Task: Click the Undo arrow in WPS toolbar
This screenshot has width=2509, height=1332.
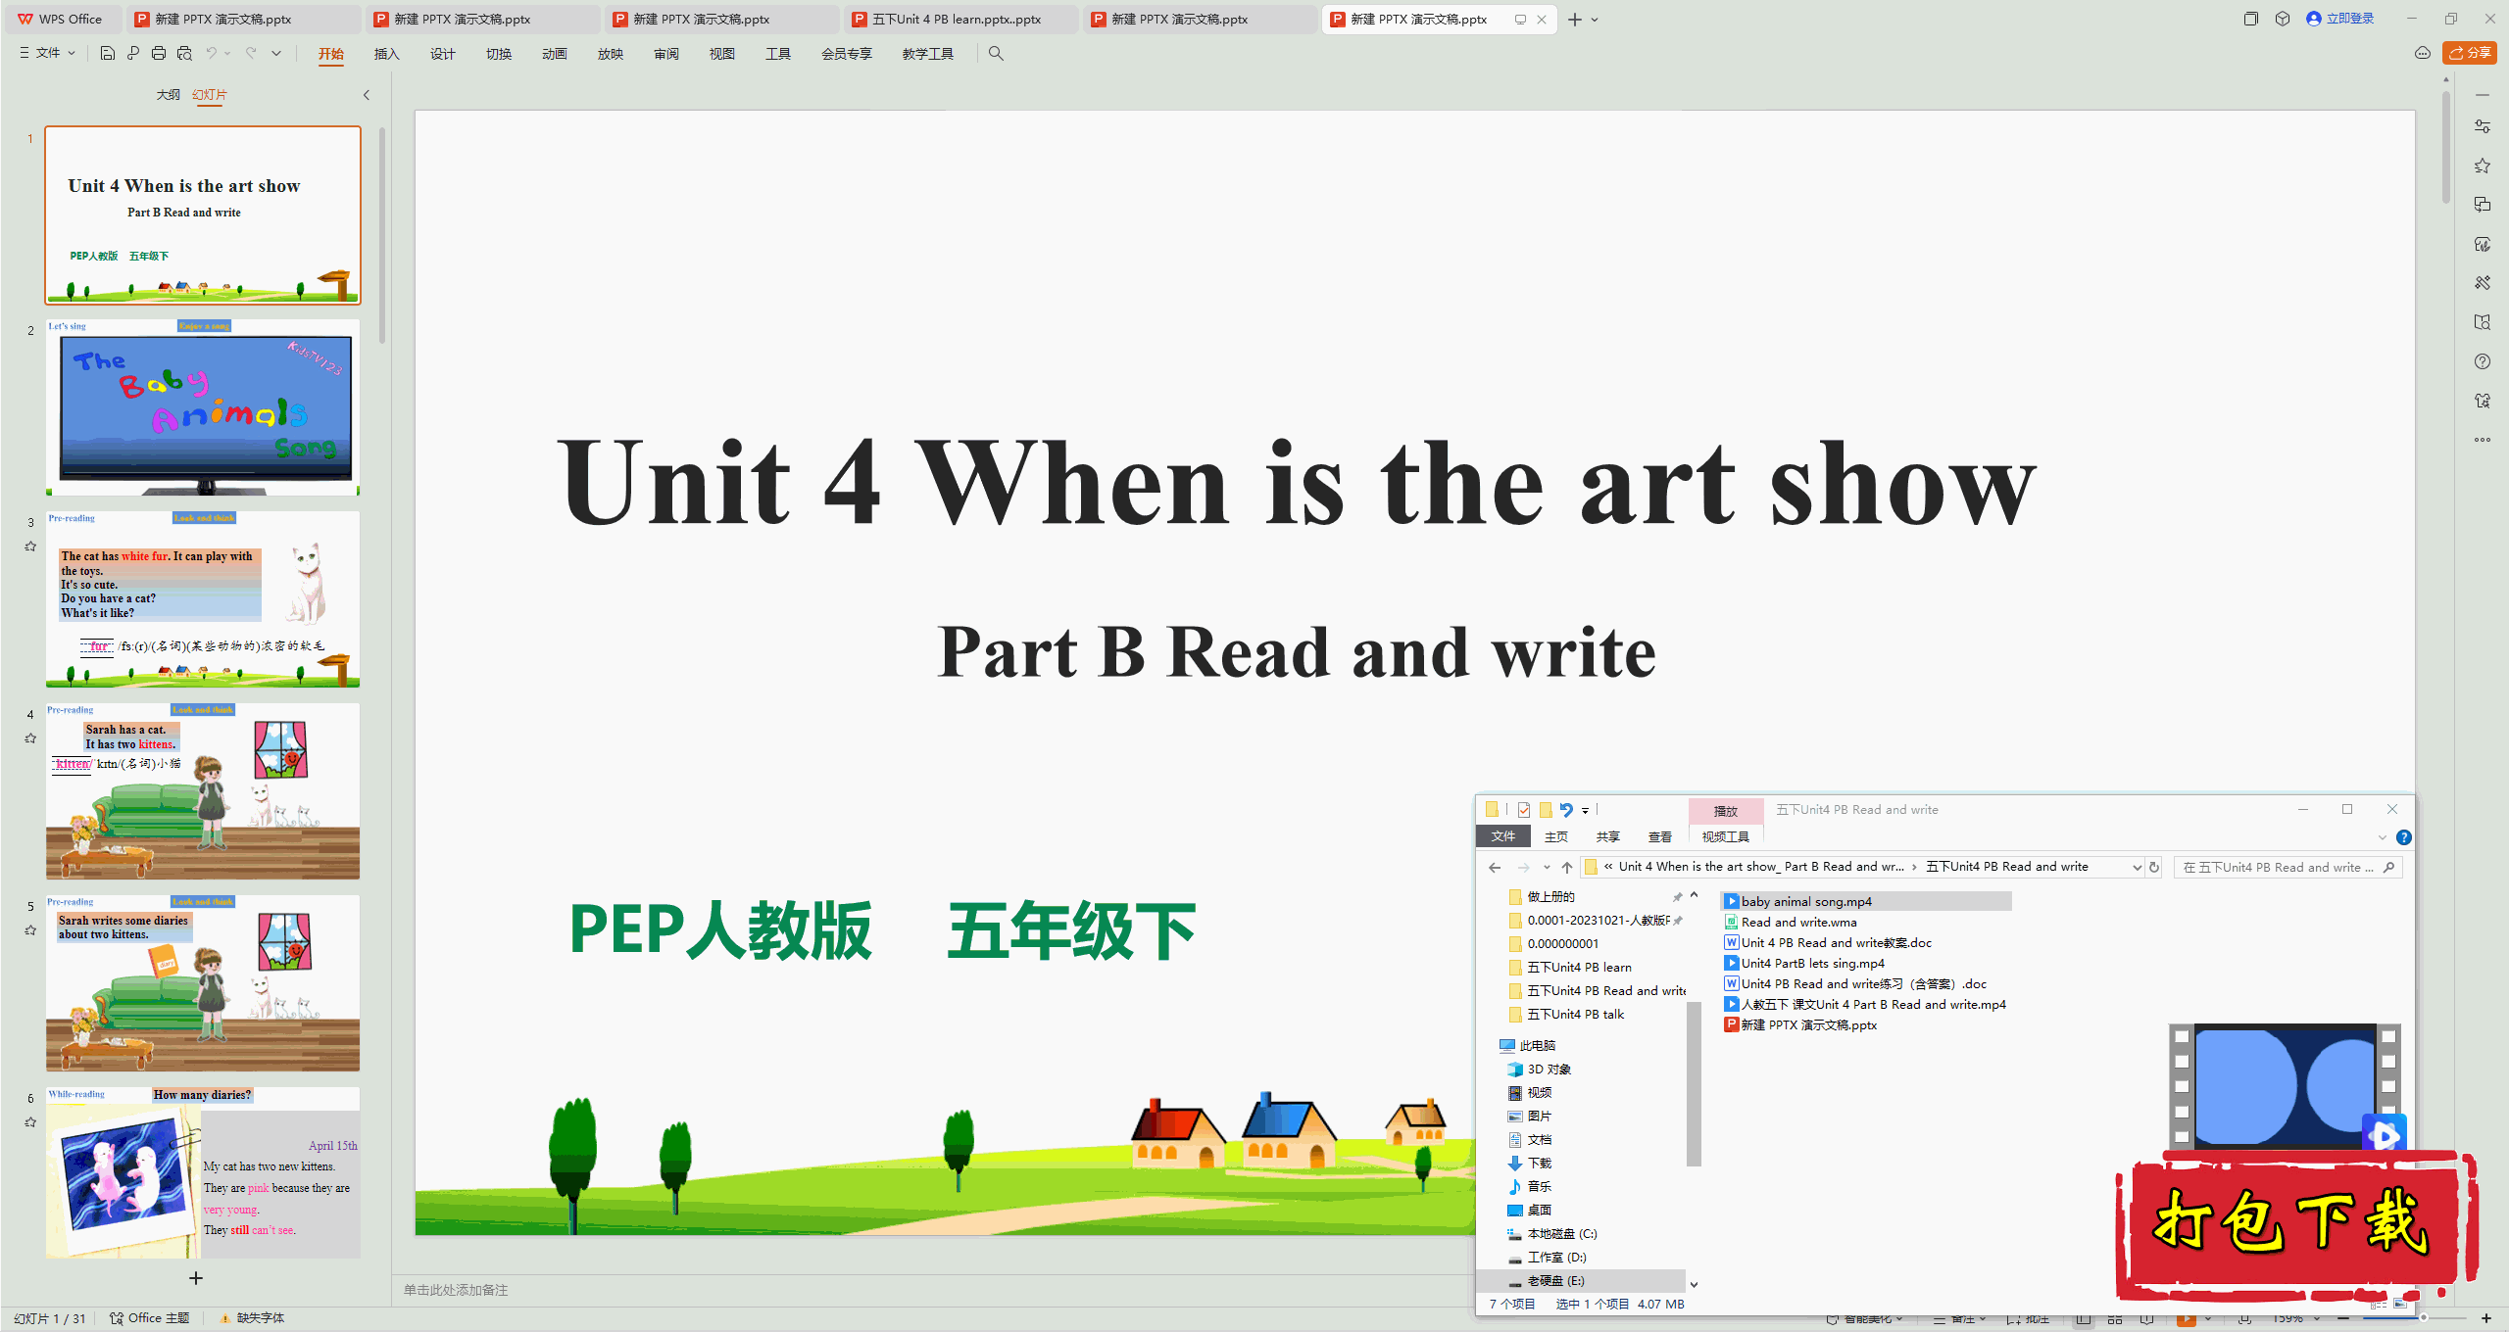Action: pyautogui.click(x=211, y=53)
